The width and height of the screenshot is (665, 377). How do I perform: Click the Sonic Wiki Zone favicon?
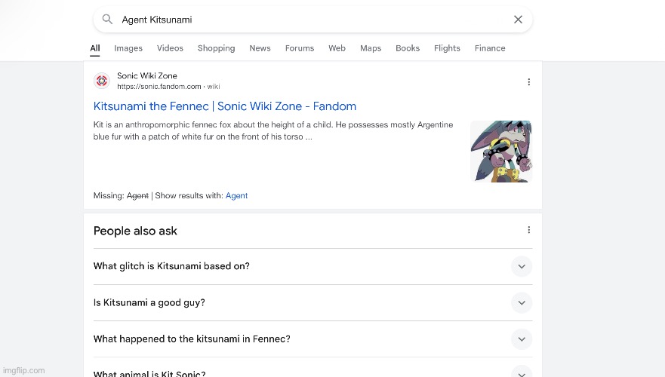point(102,81)
